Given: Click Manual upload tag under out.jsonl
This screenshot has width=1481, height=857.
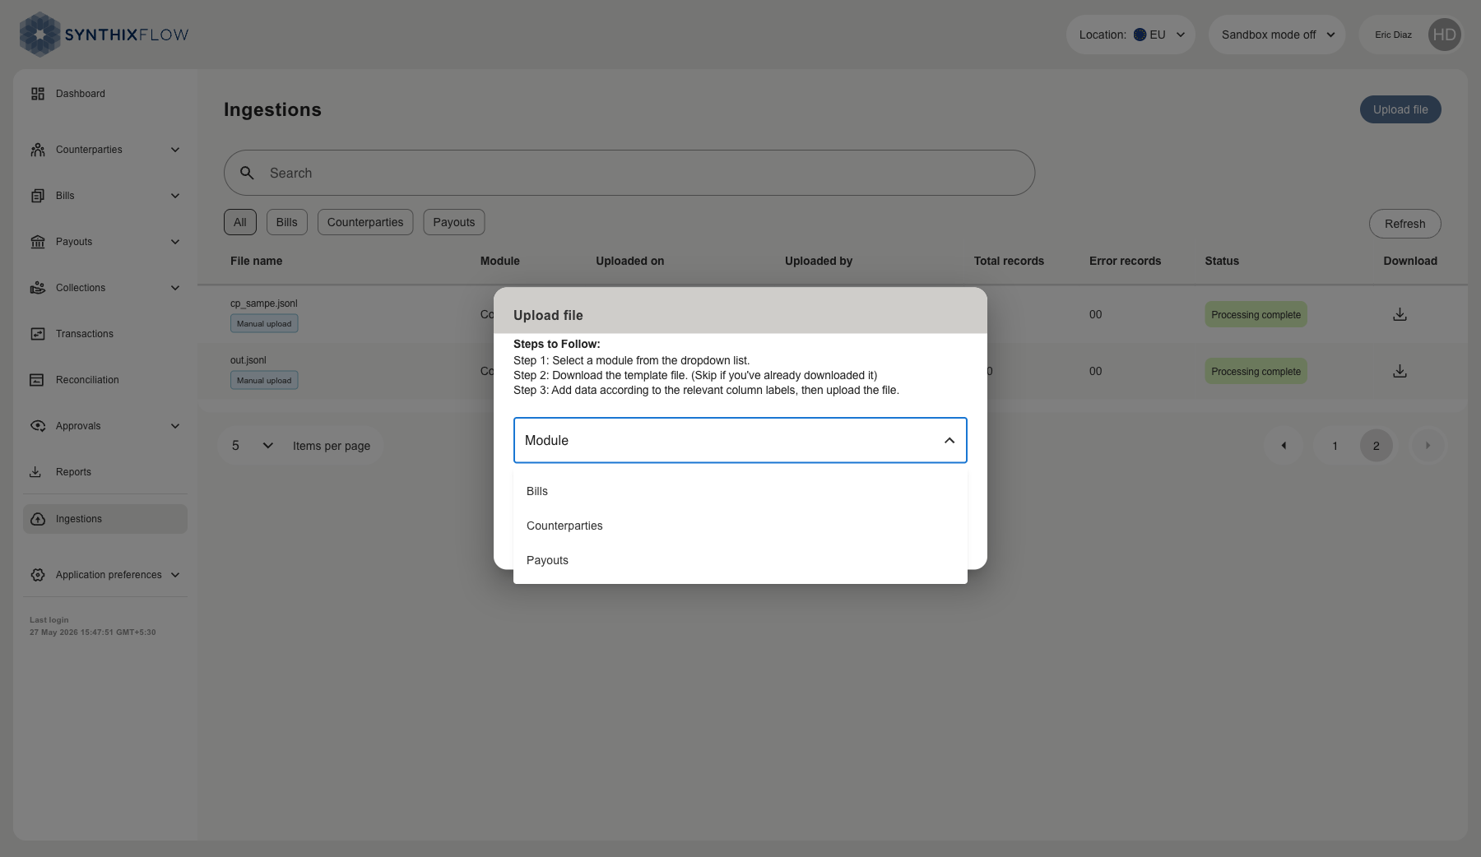Looking at the screenshot, I should click(264, 380).
